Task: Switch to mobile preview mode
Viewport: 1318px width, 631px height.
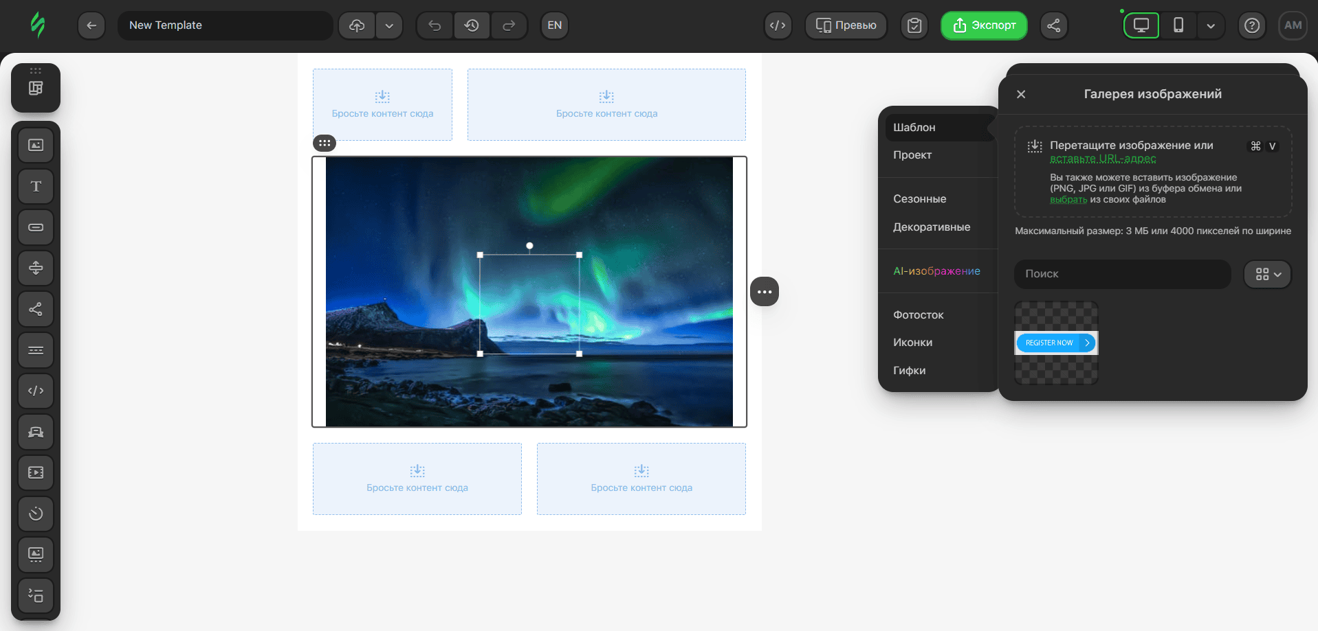Action: tap(1178, 25)
